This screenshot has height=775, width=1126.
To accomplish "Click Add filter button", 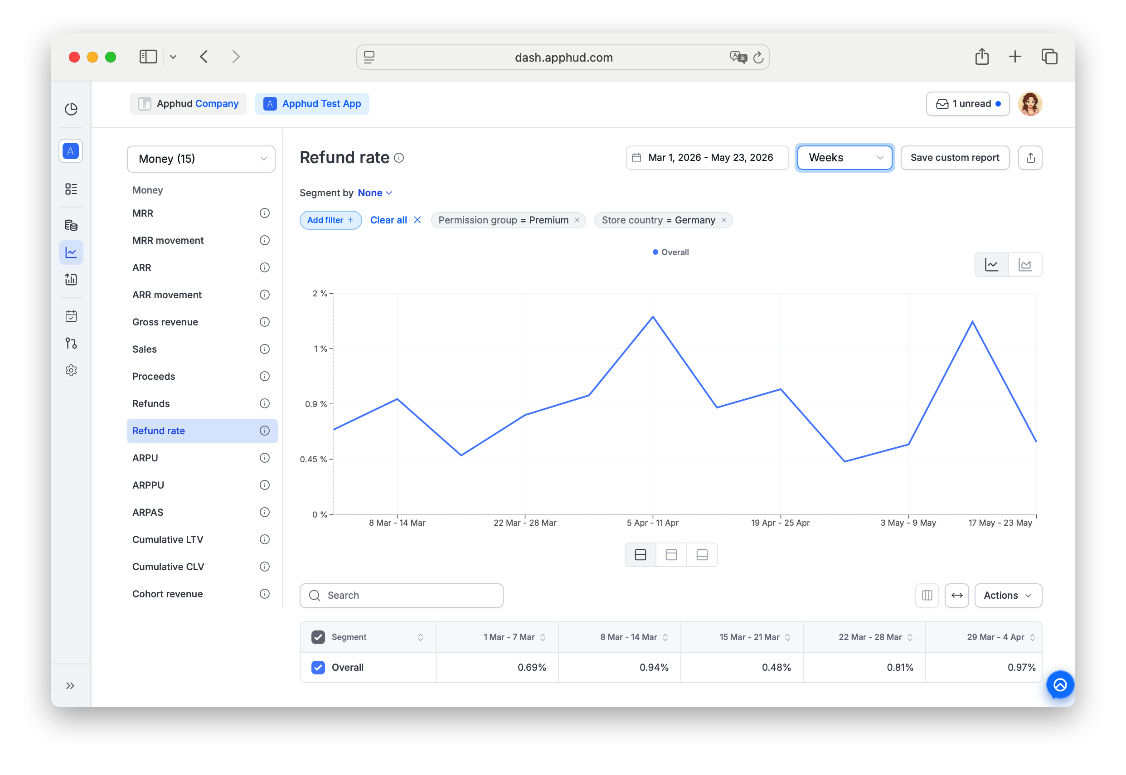I will point(330,220).
